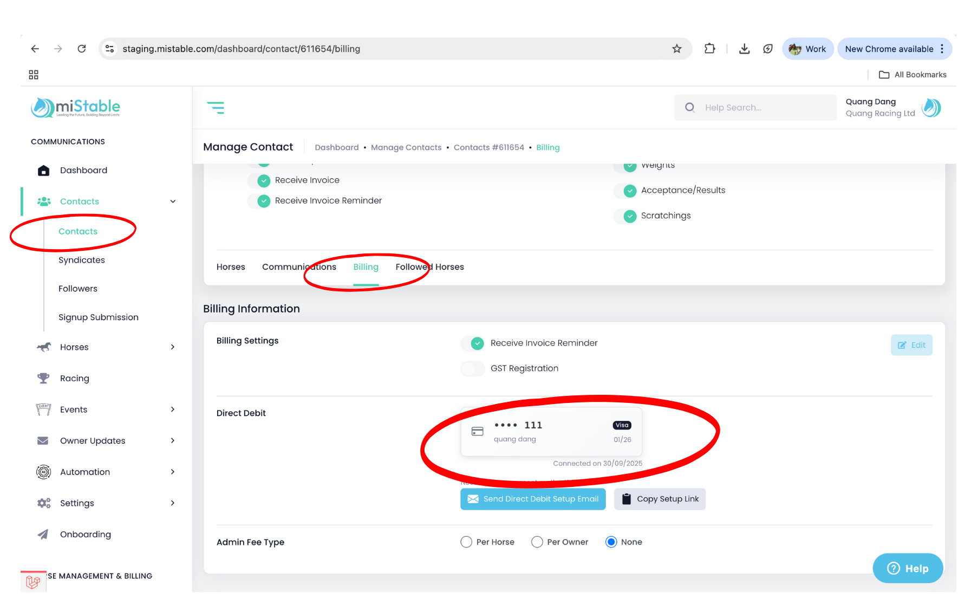Click the user profile avatar icon
965x612 pixels.
931,108
